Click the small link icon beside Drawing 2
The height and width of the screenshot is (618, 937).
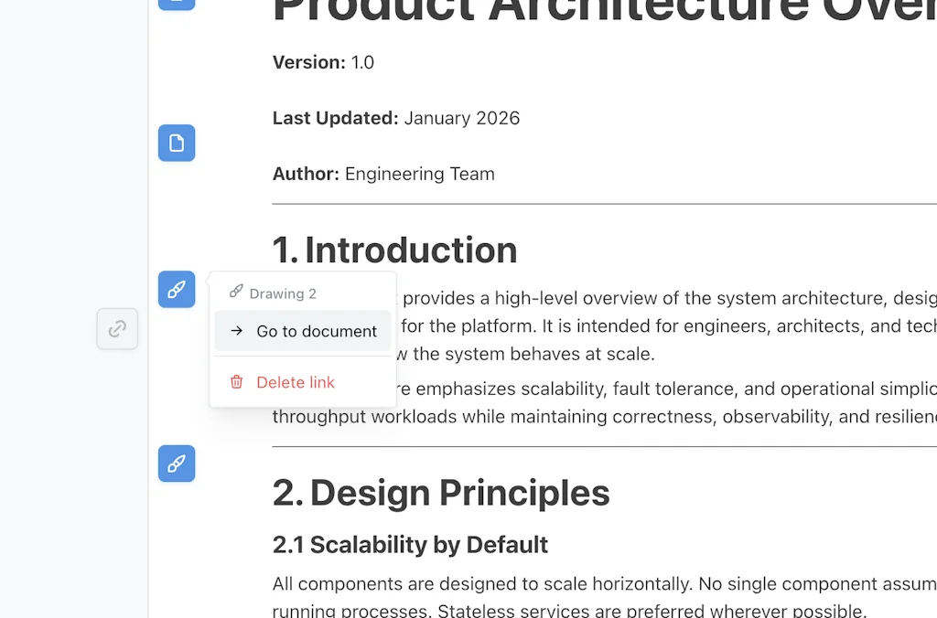[x=236, y=293]
